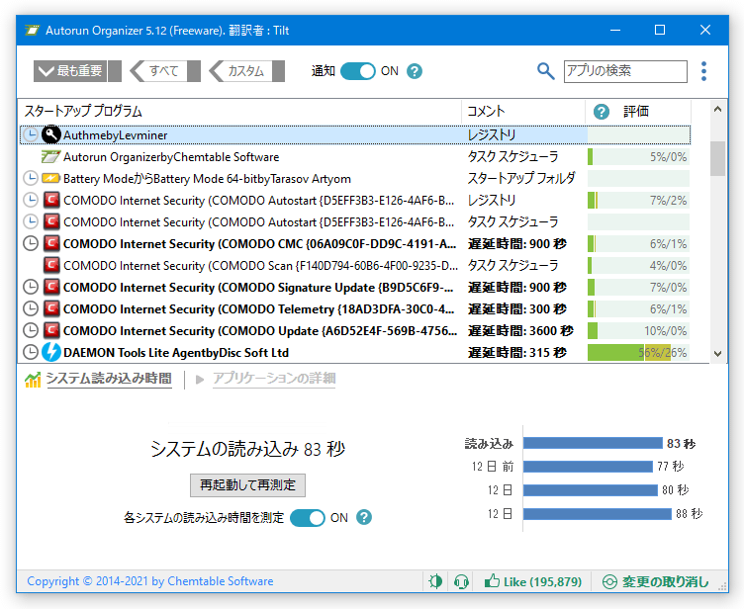Click the clock icon in COMODO Signature Update row

(31, 287)
